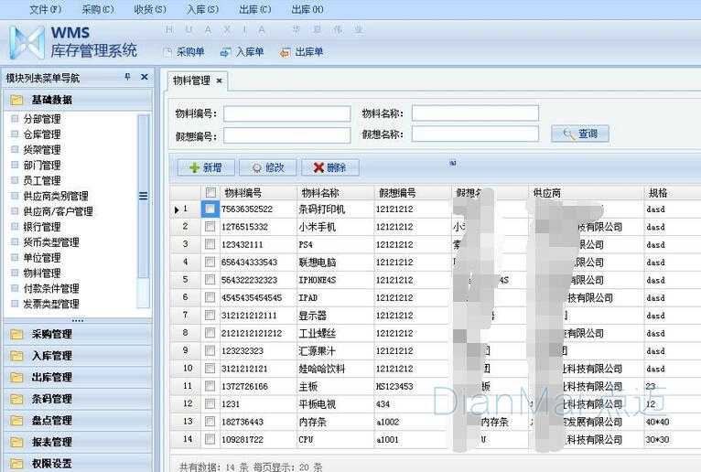Click the 条码管理 folder icon
Image resolution: width=701 pixels, height=472 pixels.
point(16,399)
